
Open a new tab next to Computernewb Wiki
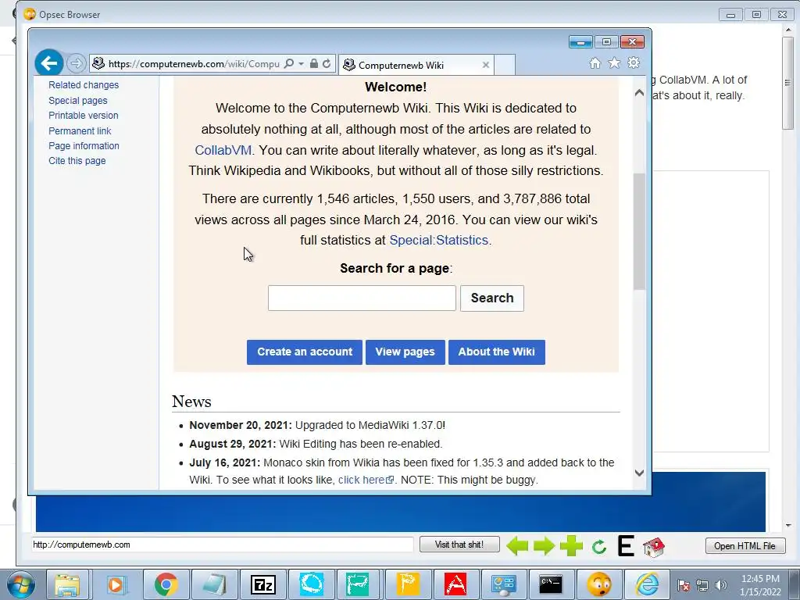click(x=504, y=66)
